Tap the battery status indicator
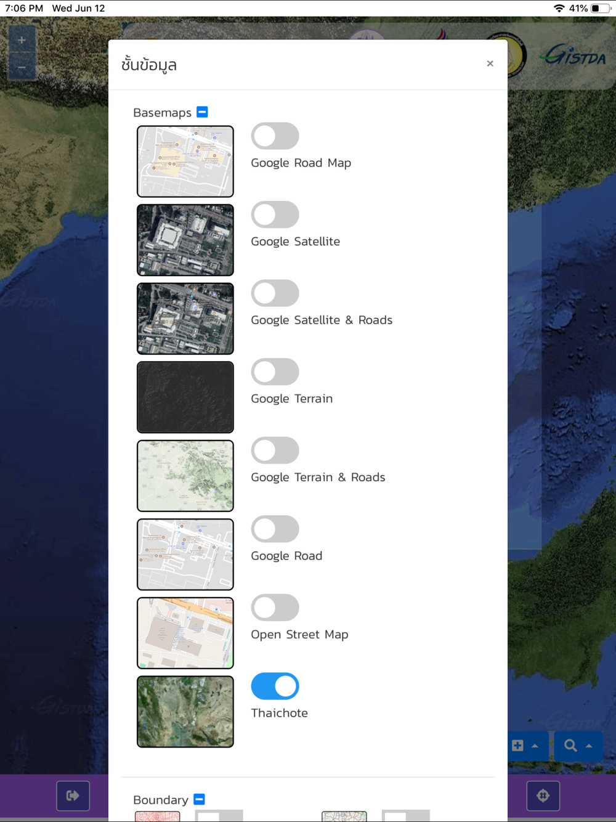 click(600, 8)
